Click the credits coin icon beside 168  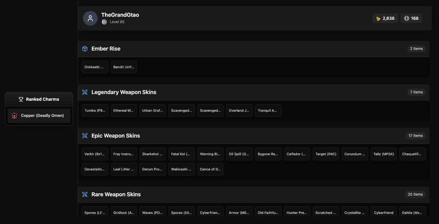tap(407, 18)
